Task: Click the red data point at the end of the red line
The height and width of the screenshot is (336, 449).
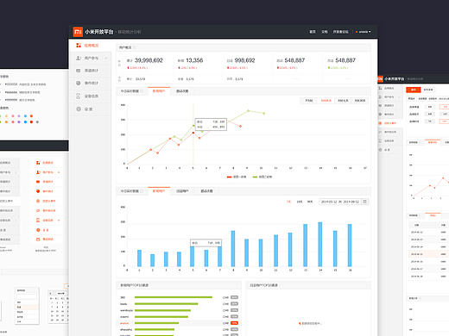Action: click(240, 126)
